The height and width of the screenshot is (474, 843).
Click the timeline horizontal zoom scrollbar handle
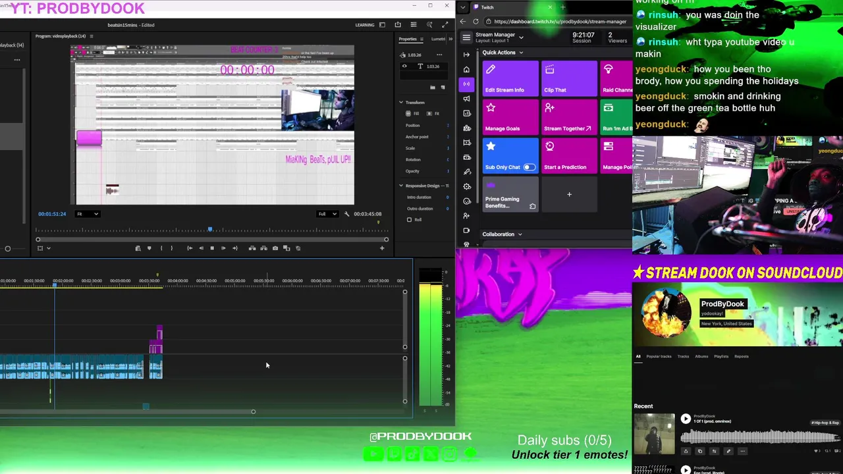tap(253, 412)
